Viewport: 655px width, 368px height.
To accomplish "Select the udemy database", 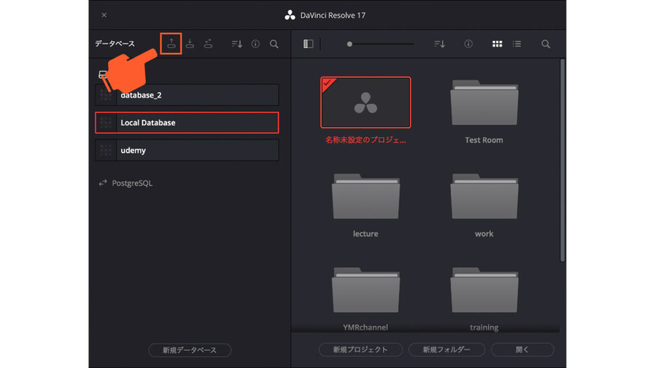I will pos(187,150).
